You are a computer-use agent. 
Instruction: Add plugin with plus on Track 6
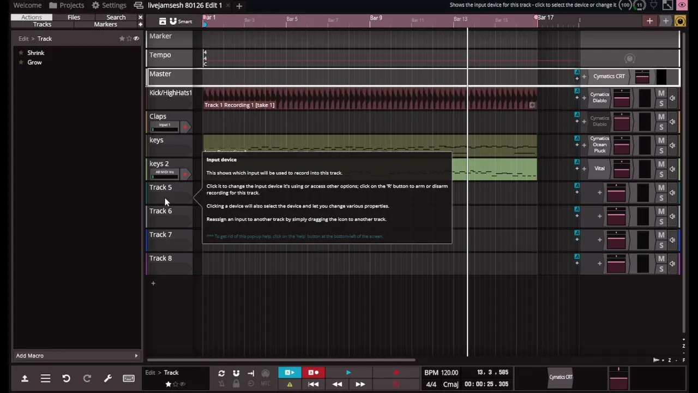(599, 216)
